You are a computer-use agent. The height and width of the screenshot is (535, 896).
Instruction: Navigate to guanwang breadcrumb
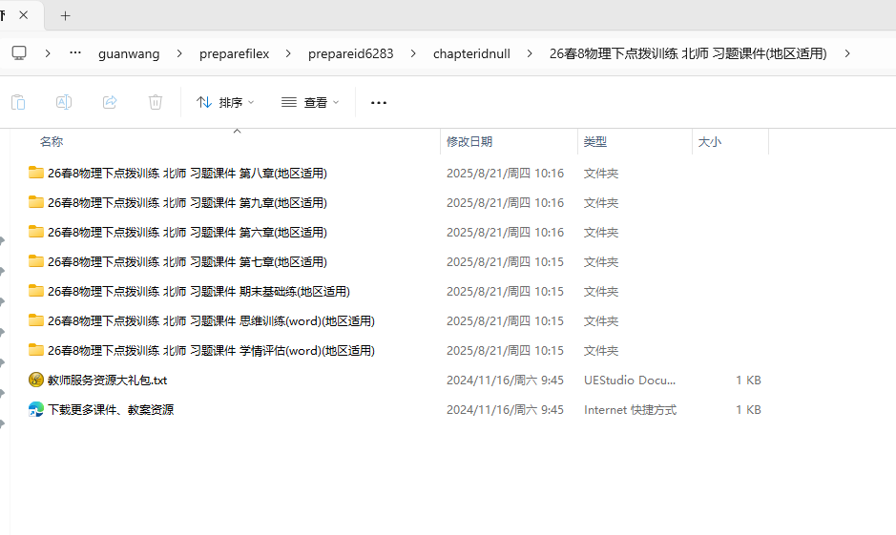click(x=129, y=53)
